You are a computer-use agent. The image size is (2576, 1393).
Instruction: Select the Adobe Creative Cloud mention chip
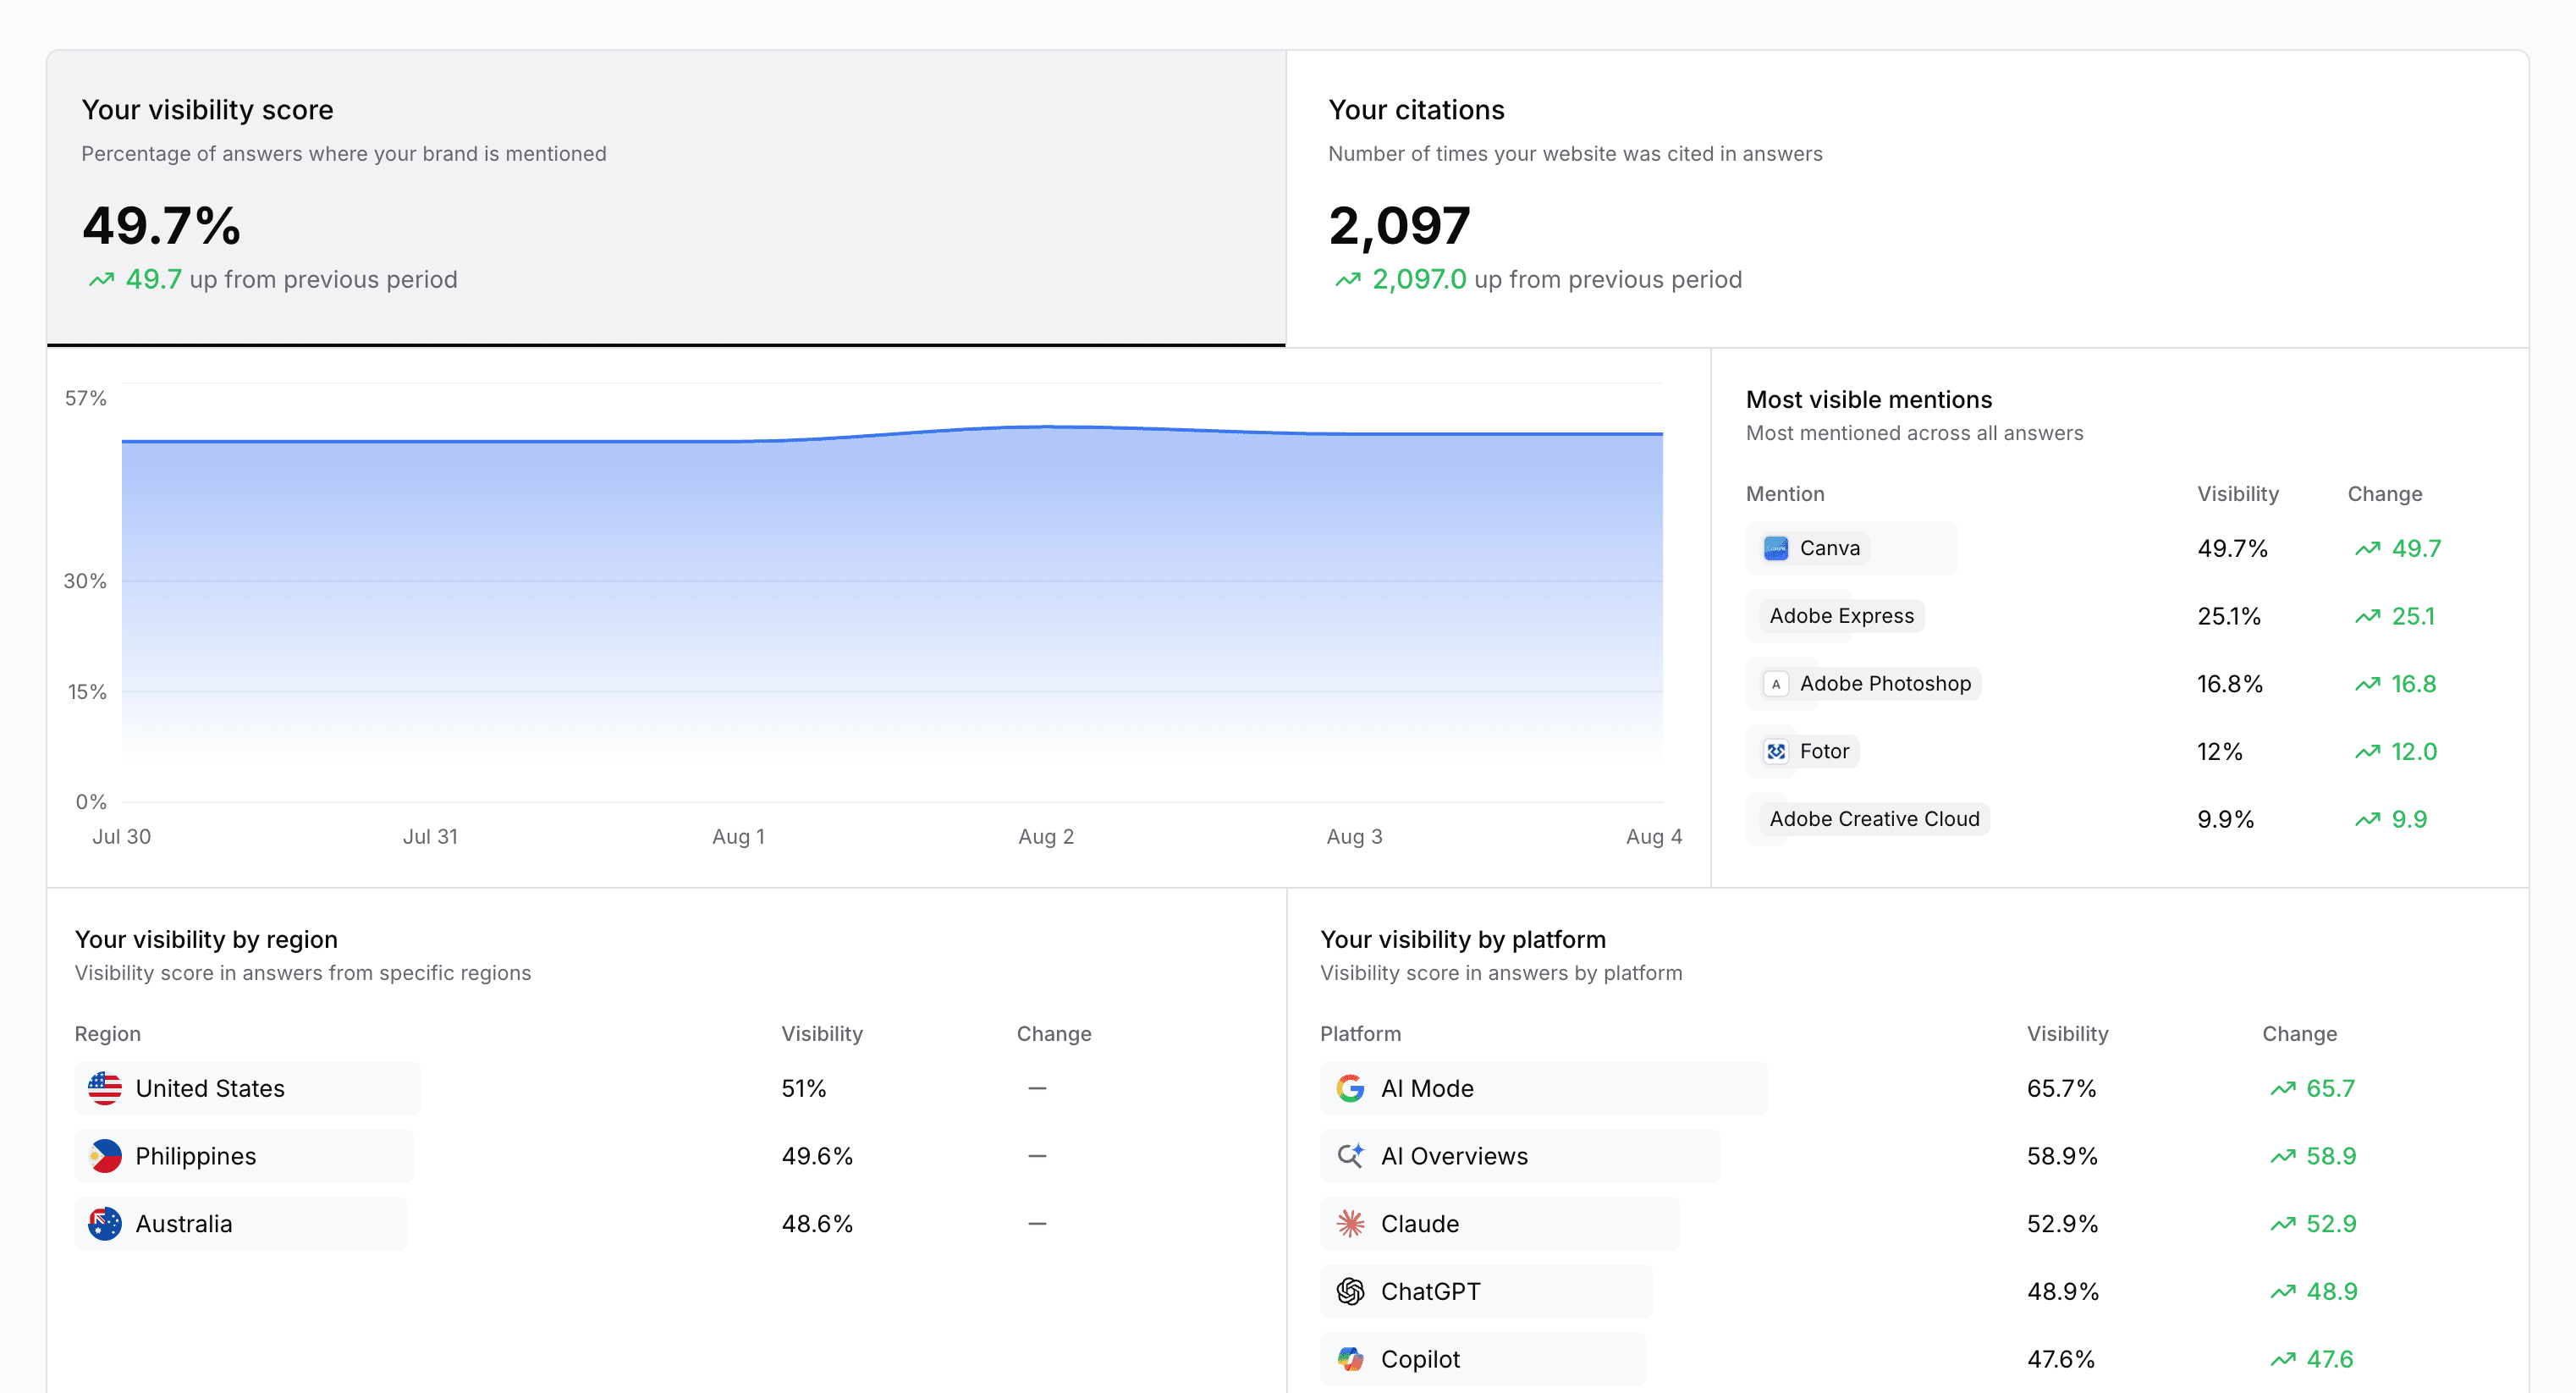(1874, 818)
